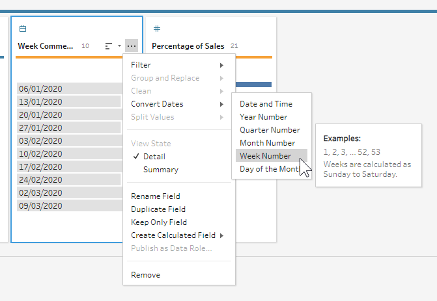Click the number type icon above Percentage of Sales
The image size is (437, 301).
point(156,29)
